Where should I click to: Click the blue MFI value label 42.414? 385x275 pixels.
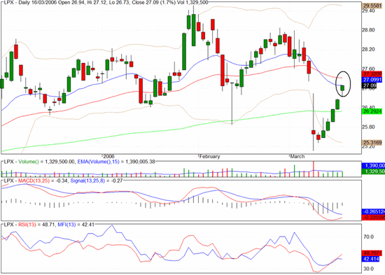pyautogui.click(x=371, y=259)
